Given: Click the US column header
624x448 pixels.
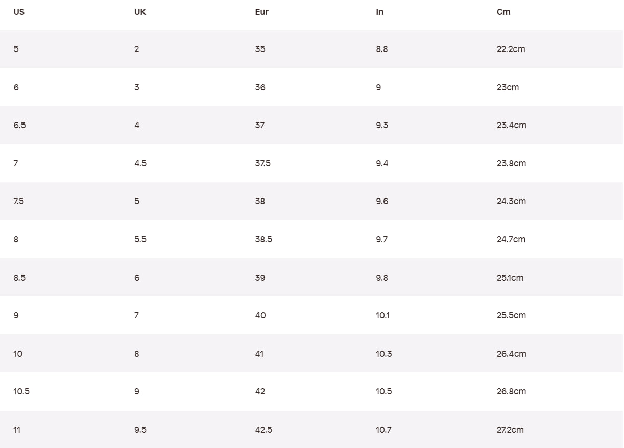Looking at the screenshot, I should click(19, 12).
